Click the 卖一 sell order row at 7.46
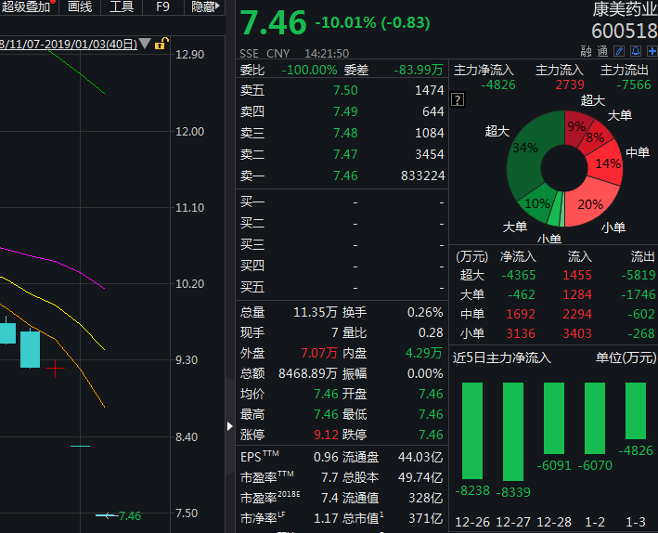Image resolution: width=658 pixels, height=533 pixels. coord(342,175)
